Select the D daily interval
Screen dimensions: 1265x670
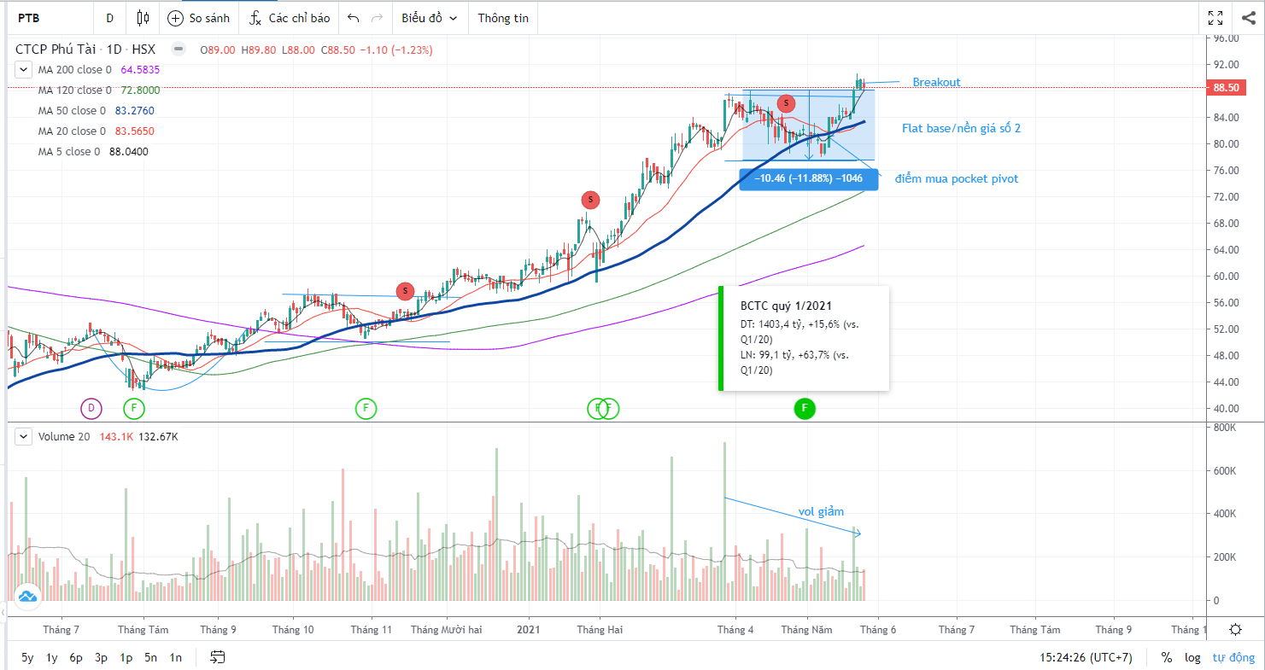click(x=109, y=18)
